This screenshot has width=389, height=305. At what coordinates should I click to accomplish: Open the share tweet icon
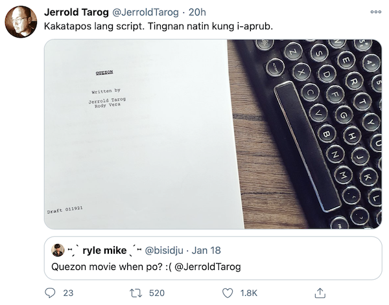(x=318, y=293)
